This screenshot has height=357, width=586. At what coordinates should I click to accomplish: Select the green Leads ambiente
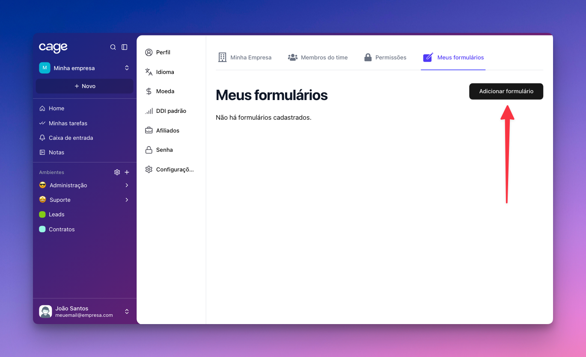coord(56,215)
